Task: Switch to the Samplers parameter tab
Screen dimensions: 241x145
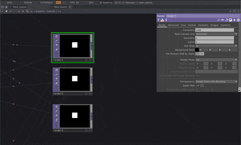Action: 203,25
